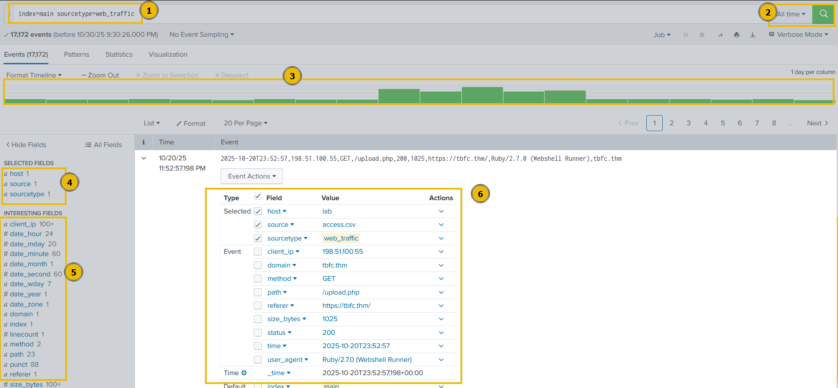
Task: Uncheck the host field checkbox
Action: 258,211
